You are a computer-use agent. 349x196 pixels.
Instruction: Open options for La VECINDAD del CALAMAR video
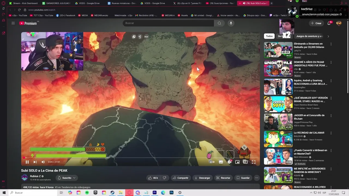click(x=331, y=133)
